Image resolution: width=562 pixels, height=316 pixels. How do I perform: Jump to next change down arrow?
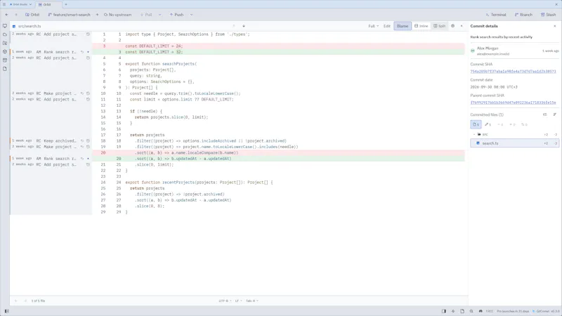click(244, 26)
